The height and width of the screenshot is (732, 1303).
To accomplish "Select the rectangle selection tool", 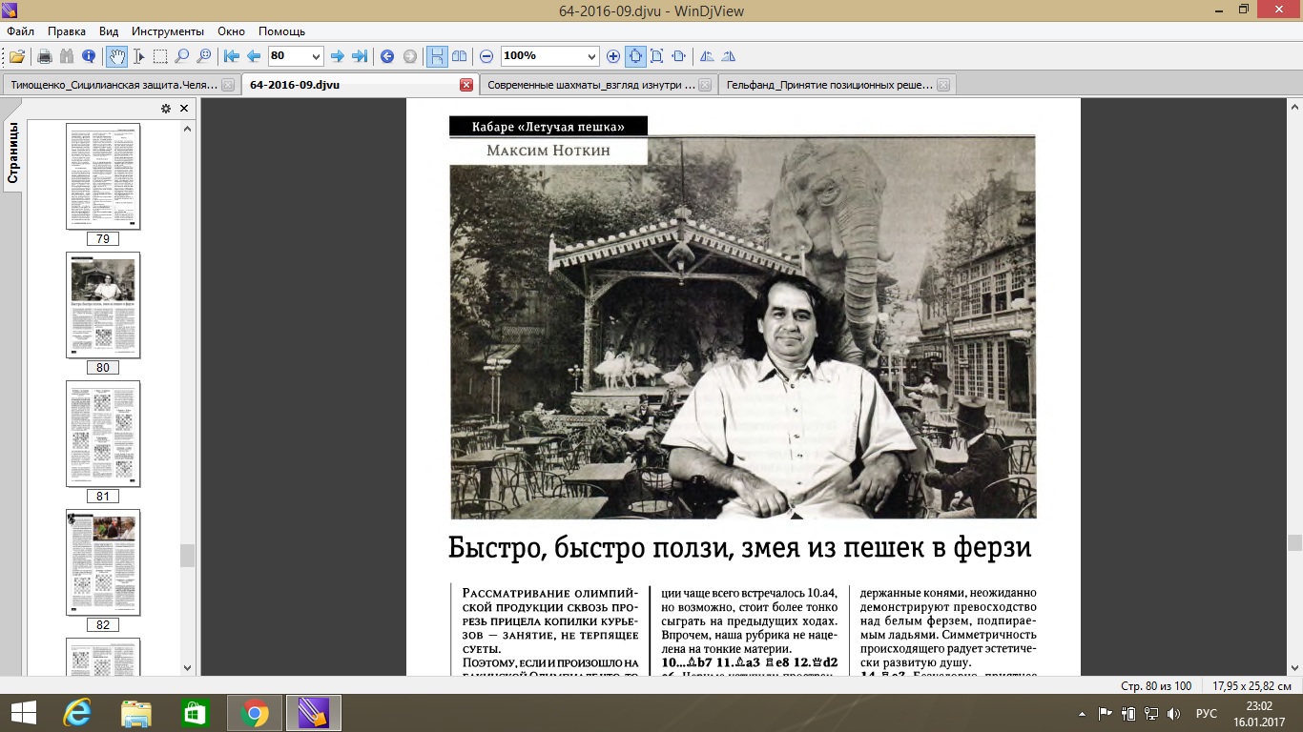I will 160,56.
